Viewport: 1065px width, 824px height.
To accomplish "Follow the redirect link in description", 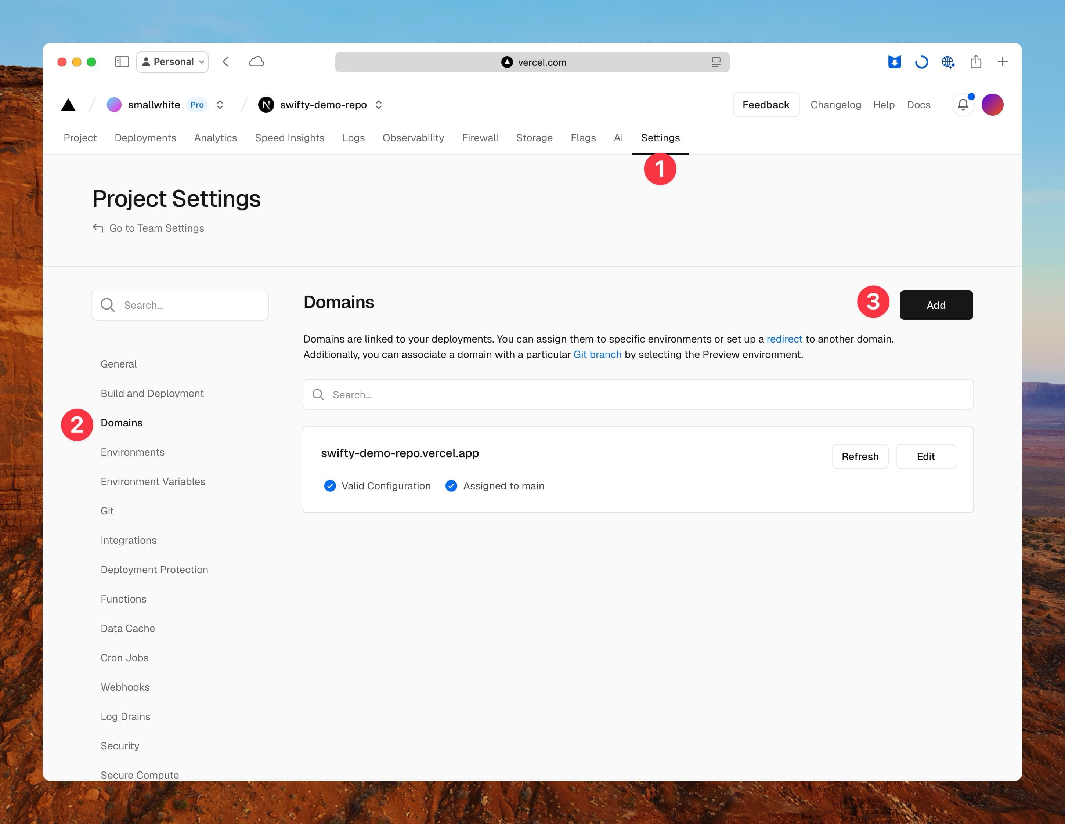I will pyautogui.click(x=784, y=339).
